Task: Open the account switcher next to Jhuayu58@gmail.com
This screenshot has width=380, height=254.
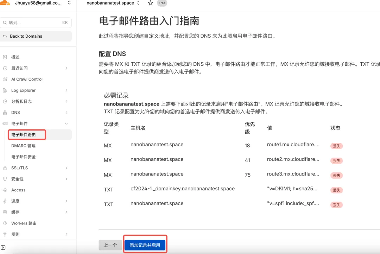Action: click(x=69, y=3)
